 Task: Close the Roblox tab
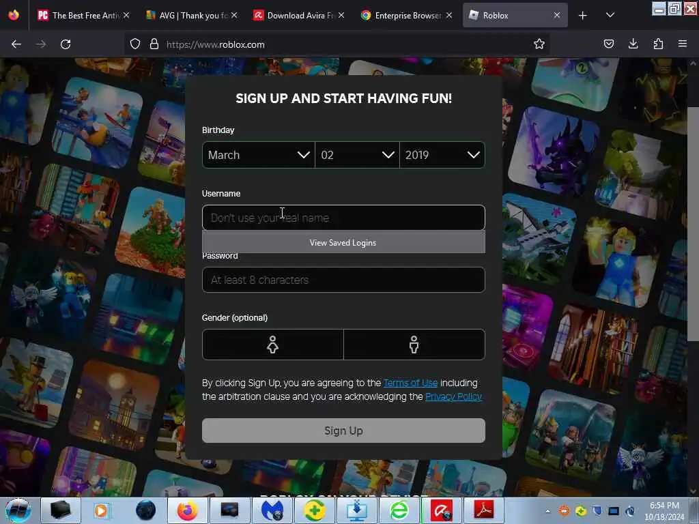click(557, 16)
